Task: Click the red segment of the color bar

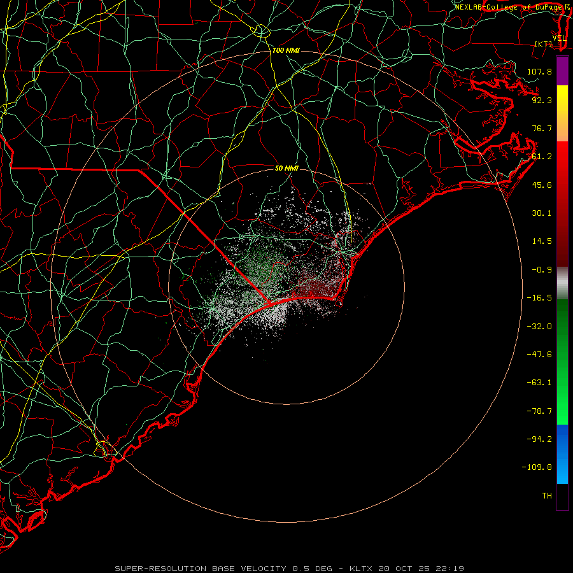Action: click(x=562, y=204)
